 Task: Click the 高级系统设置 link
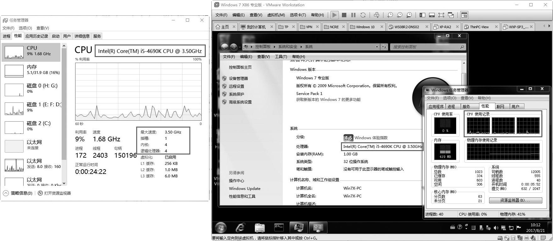point(240,102)
